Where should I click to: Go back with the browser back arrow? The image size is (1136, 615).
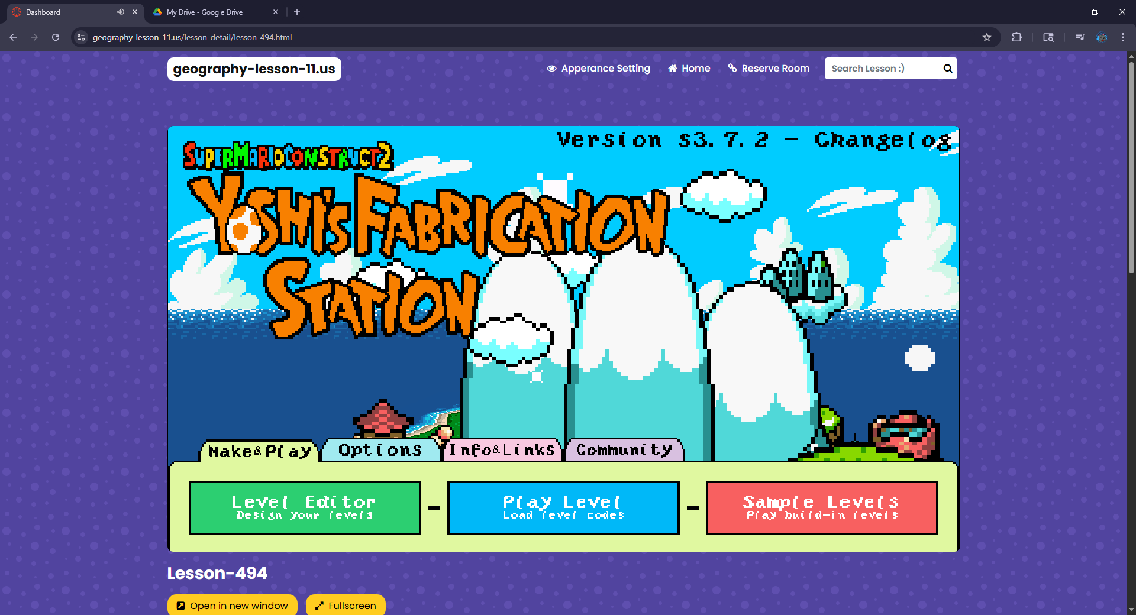pyautogui.click(x=13, y=37)
